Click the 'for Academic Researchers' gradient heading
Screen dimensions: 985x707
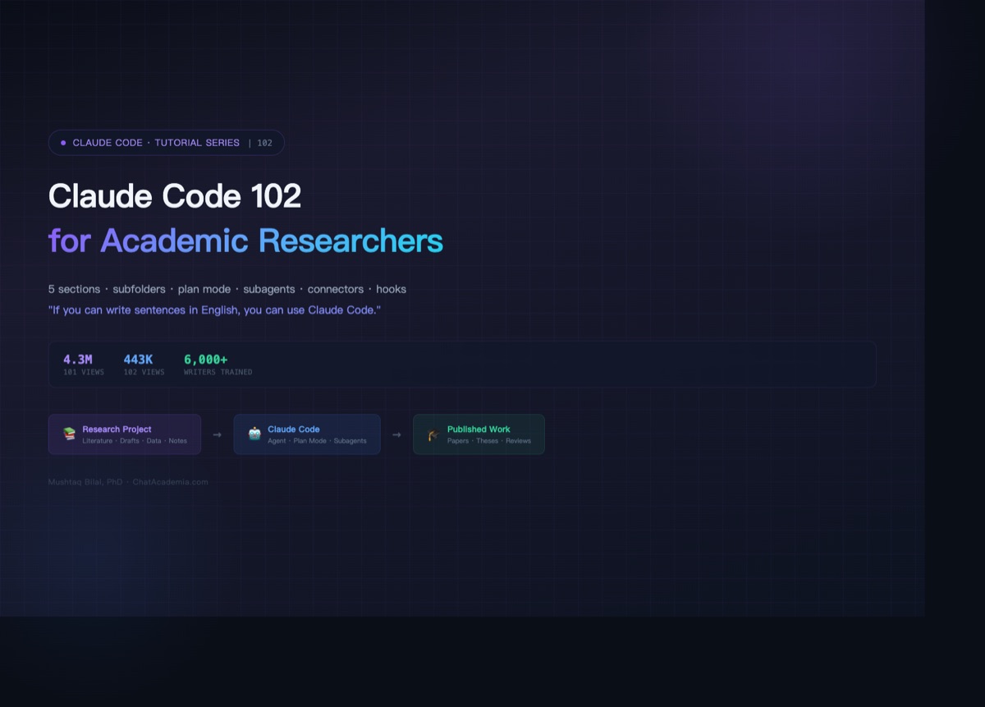coord(245,241)
